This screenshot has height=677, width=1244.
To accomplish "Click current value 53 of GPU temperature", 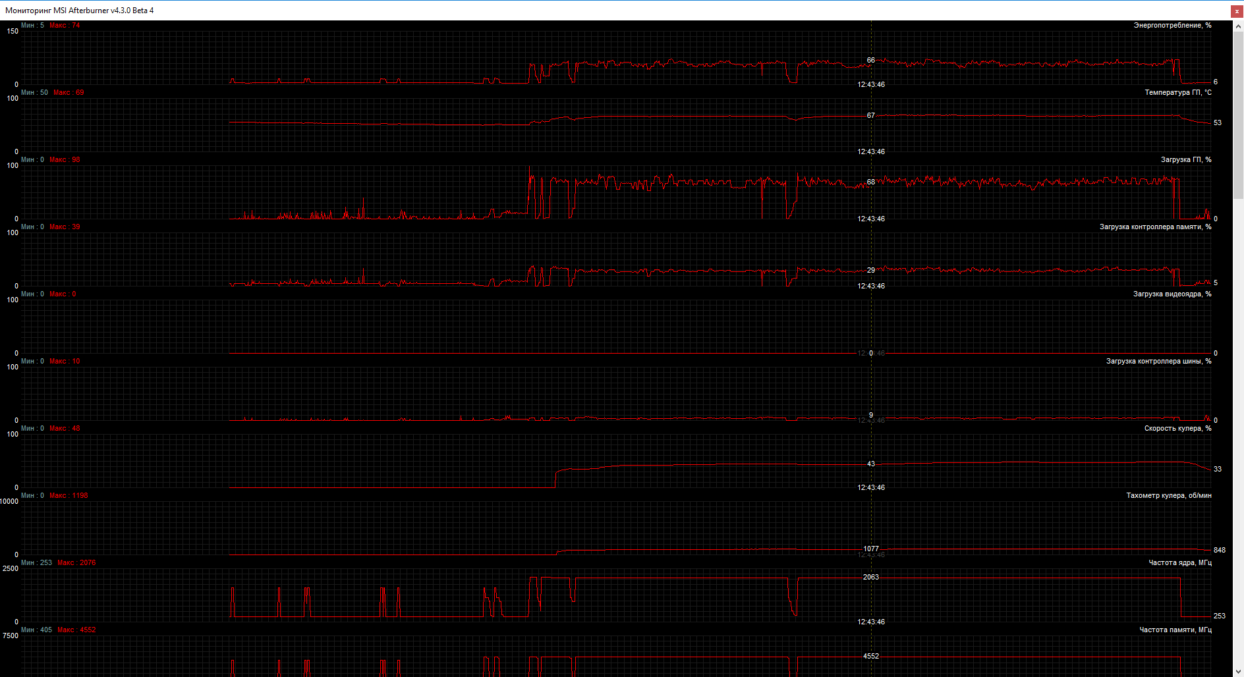I will tap(1218, 122).
